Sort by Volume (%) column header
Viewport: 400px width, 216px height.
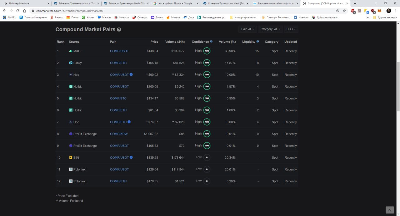click(x=227, y=41)
